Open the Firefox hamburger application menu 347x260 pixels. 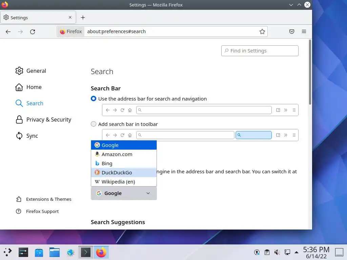click(304, 31)
